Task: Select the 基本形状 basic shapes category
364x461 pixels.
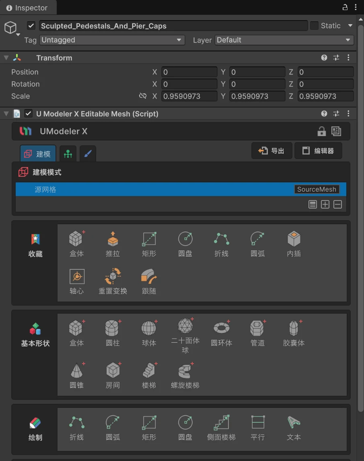Action: tap(35, 335)
